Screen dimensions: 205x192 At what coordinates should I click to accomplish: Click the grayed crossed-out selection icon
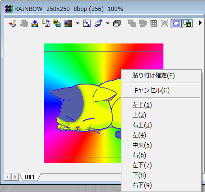point(165,23)
